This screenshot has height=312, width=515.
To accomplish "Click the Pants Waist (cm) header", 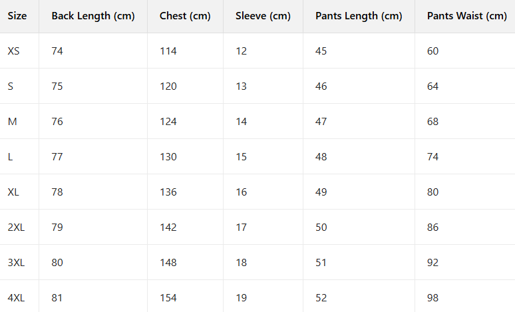I will click(466, 16).
